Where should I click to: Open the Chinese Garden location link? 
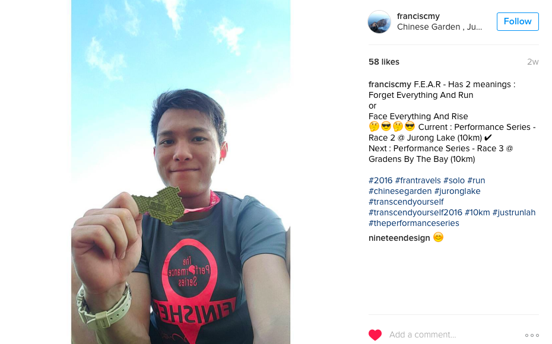439,27
